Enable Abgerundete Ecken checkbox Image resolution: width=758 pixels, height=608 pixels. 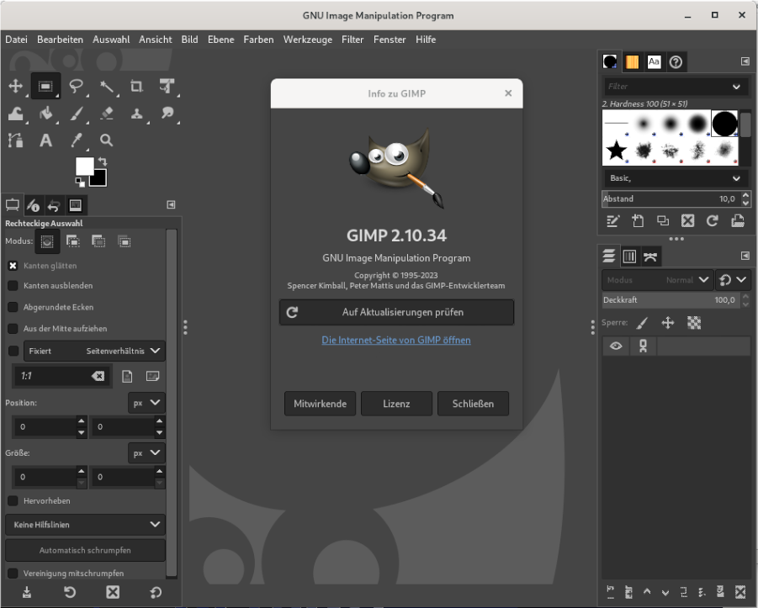(13, 307)
